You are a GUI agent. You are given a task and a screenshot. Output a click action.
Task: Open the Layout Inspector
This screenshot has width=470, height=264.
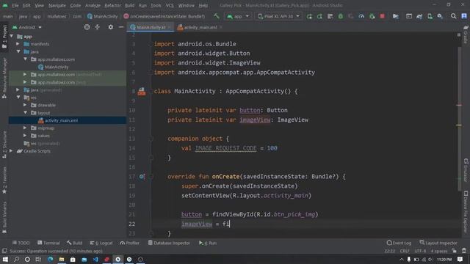click(x=438, y=243)
